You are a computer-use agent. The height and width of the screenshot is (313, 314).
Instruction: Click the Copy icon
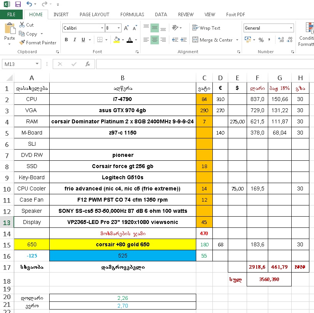(x=22, y=34)
